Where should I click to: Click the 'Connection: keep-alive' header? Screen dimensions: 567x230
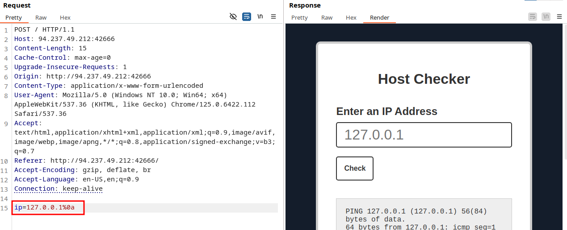[59, 189]
